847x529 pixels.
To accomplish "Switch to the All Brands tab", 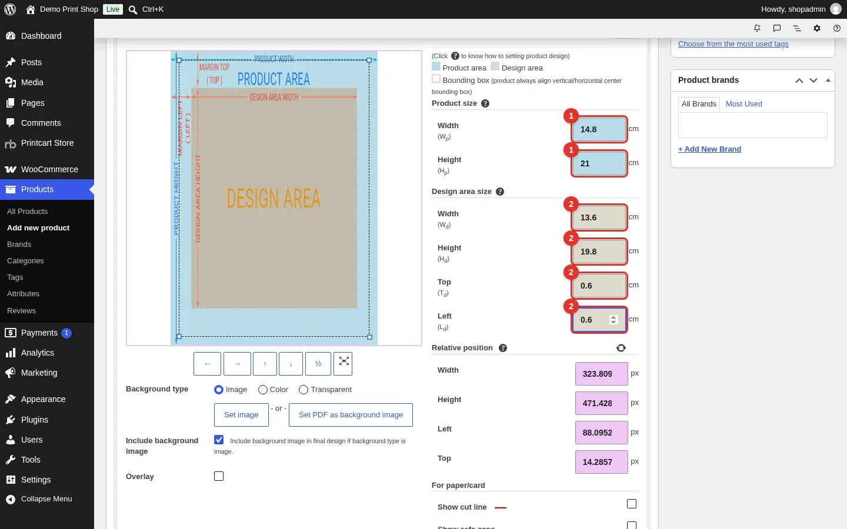I will (699, 104).
